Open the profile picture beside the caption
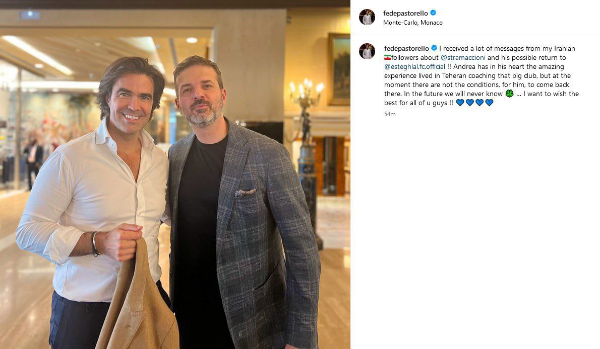The image size is (600, 349). (x=367, y=51)
